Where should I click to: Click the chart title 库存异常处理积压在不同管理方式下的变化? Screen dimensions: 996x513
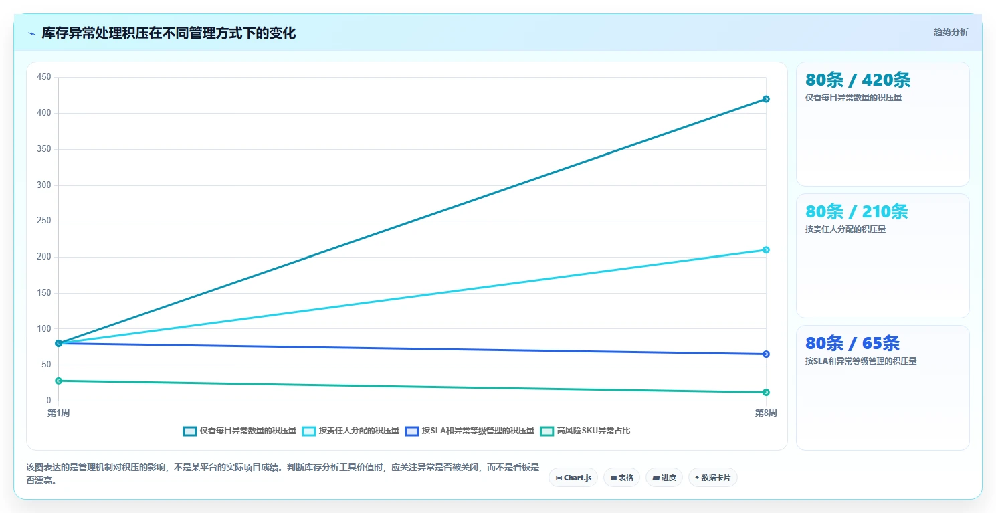(169, 33)
